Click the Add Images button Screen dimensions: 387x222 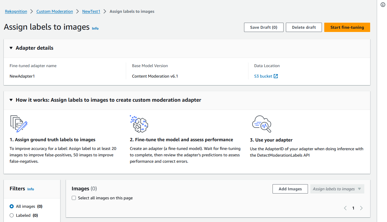coord(290,189)
